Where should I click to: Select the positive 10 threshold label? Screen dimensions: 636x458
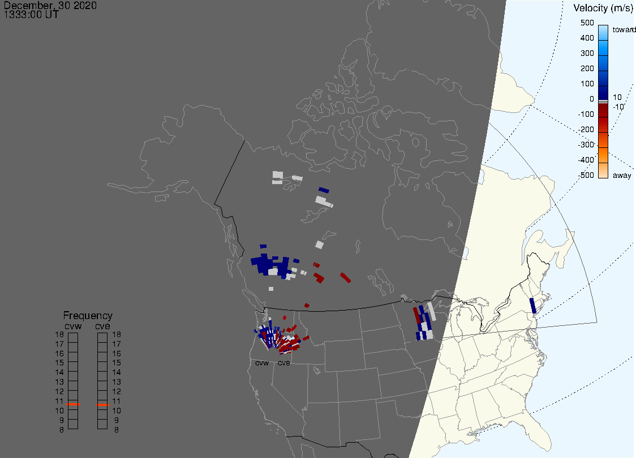[617, 97]
